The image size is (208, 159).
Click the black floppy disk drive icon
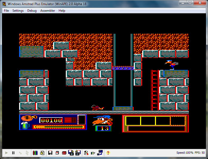(50, 153)
